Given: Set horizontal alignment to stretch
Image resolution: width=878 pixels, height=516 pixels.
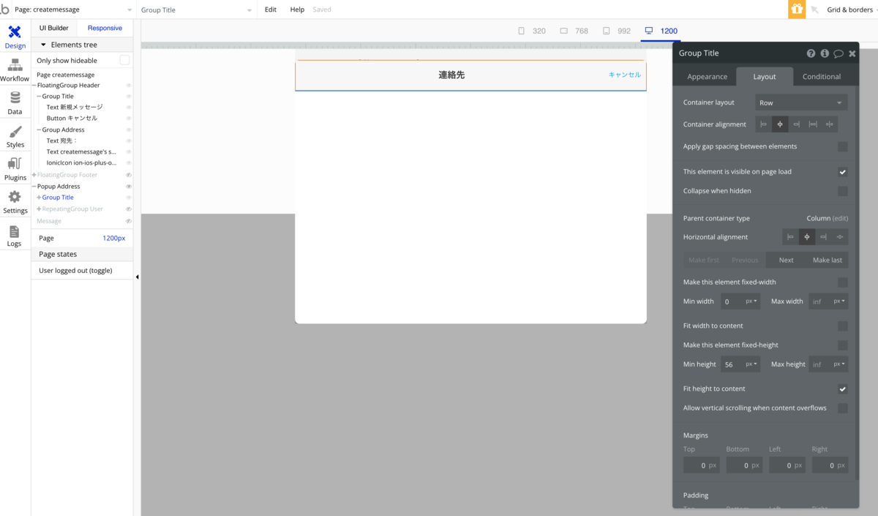Looking at the screenshot, I should [x=840, y=237].
